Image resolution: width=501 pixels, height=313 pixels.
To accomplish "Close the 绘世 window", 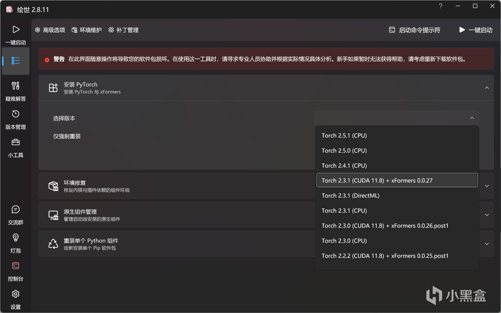I will point(492,6).
